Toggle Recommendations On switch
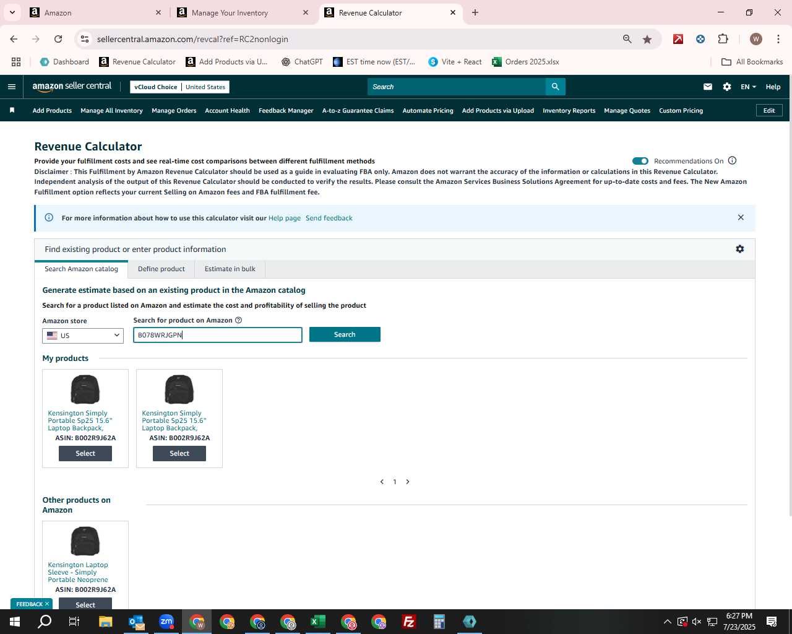This screenshot has height=634, width=792. click(x=640, y=161)
